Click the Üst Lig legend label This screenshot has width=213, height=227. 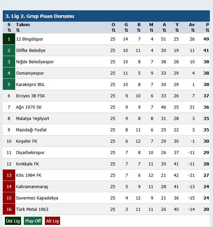pos(13,221)
